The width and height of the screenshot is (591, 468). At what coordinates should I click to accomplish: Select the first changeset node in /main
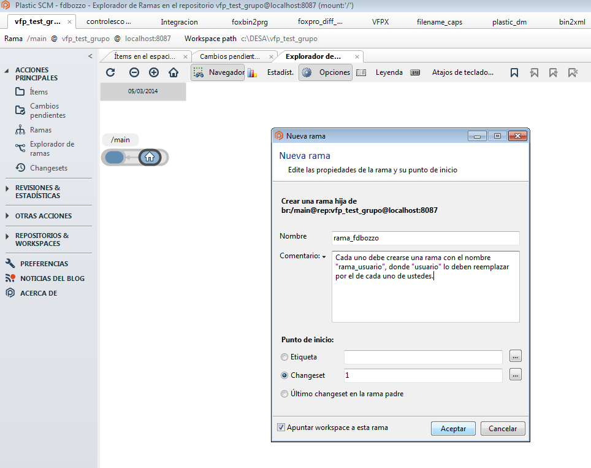pos(115,157)
